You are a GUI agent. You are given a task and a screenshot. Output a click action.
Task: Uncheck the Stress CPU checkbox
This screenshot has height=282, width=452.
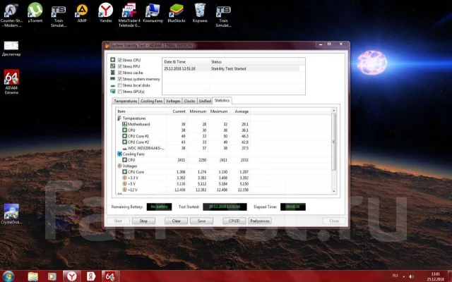(x=120, y=60)
